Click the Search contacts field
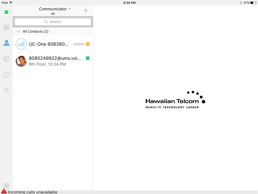The image size is (258, 194). click(x=53, y=22)
